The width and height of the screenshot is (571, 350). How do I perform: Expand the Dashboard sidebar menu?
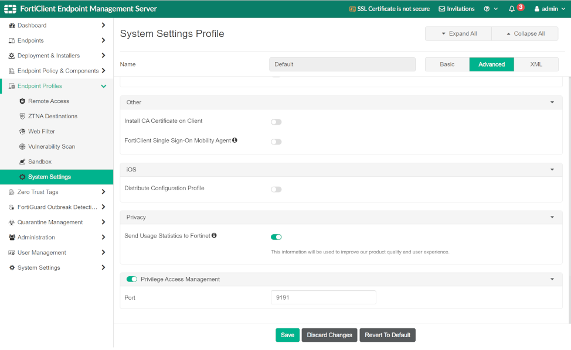click(103, 25)
